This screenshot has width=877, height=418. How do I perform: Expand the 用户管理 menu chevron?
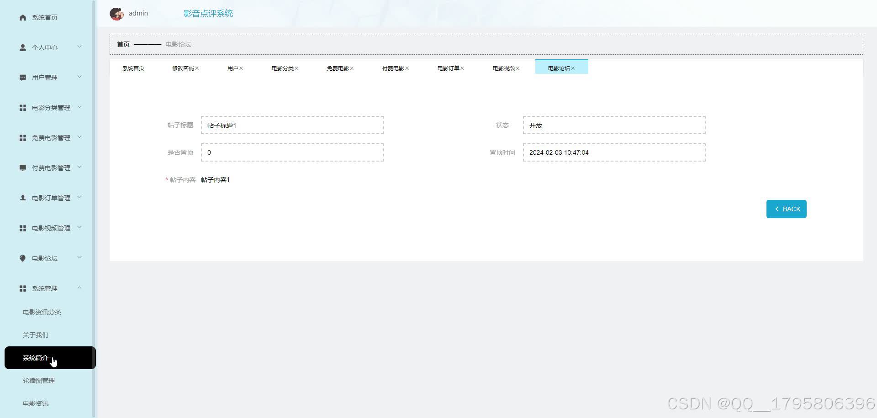click(x=79, y=77)
